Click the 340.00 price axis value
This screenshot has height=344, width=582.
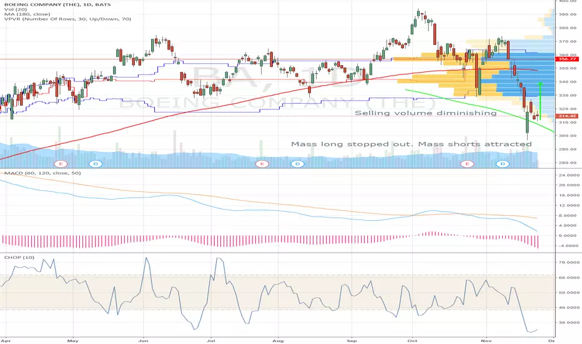pos(568,82)
